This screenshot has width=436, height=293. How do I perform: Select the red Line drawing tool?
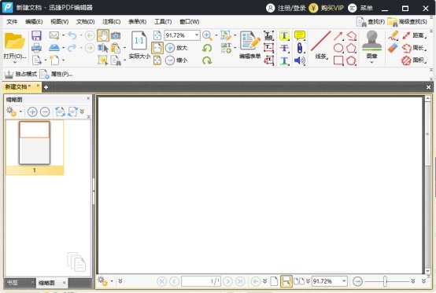pos(321,42)
